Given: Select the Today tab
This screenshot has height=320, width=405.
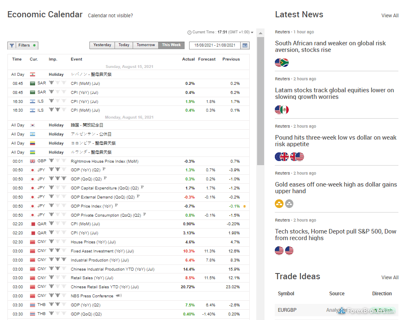Looking at the screenshot, I should (x=124, y=45).
